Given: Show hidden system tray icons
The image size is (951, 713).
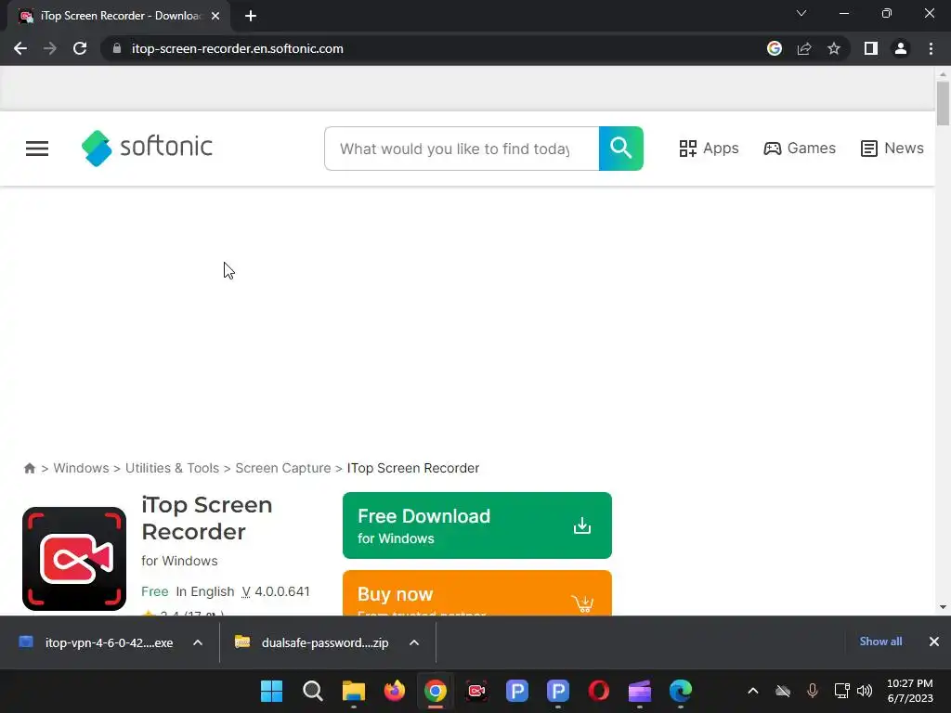Looking at the screenshot, I should [x=752, y=691].
